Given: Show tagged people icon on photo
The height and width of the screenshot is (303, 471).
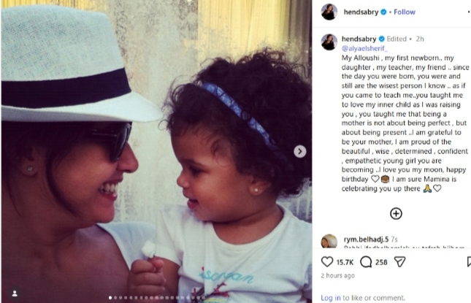Looking at the screenshot, I should pos(15,294).
